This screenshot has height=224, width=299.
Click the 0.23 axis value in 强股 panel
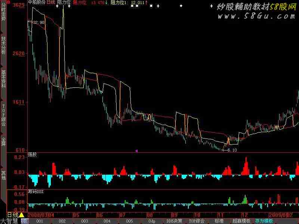19,157
